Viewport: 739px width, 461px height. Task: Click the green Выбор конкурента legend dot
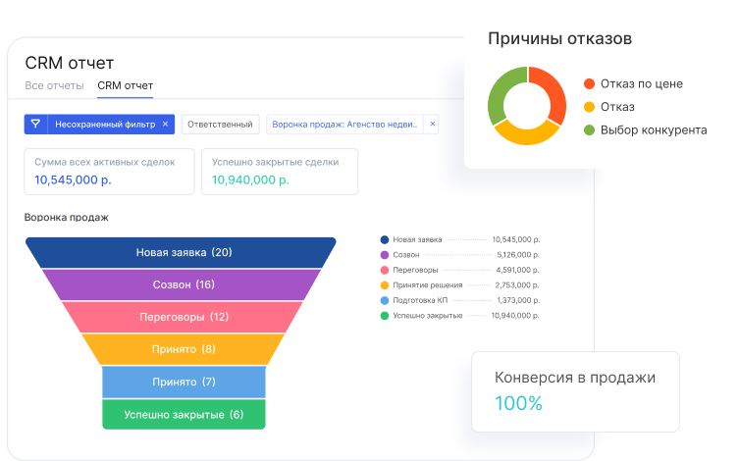pos(589,129)
